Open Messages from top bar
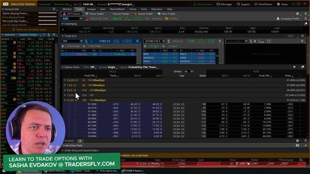The height and width of the screenshot is (174, 310). coord(224,4)
